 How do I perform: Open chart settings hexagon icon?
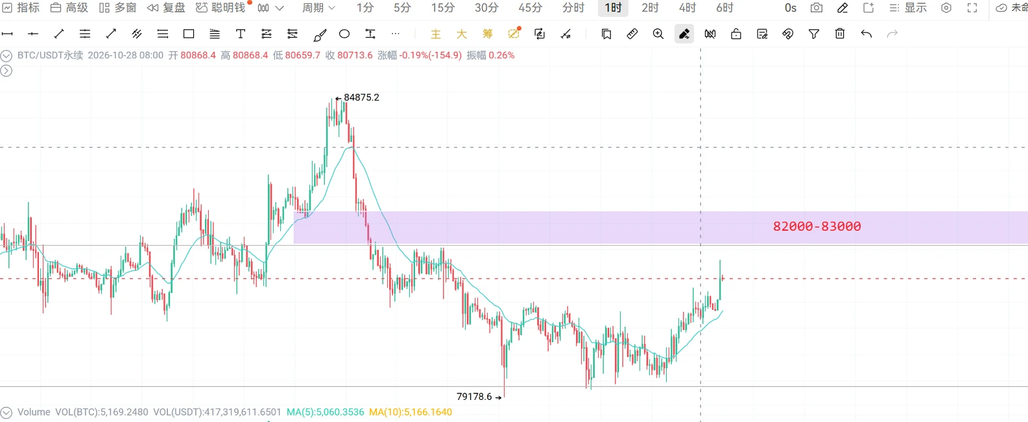coord(946,8)
